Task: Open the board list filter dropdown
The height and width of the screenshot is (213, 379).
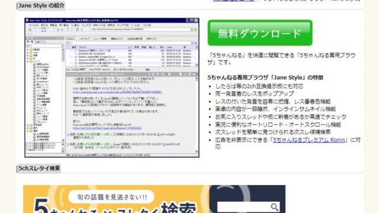Action: (x=63, y=46)
